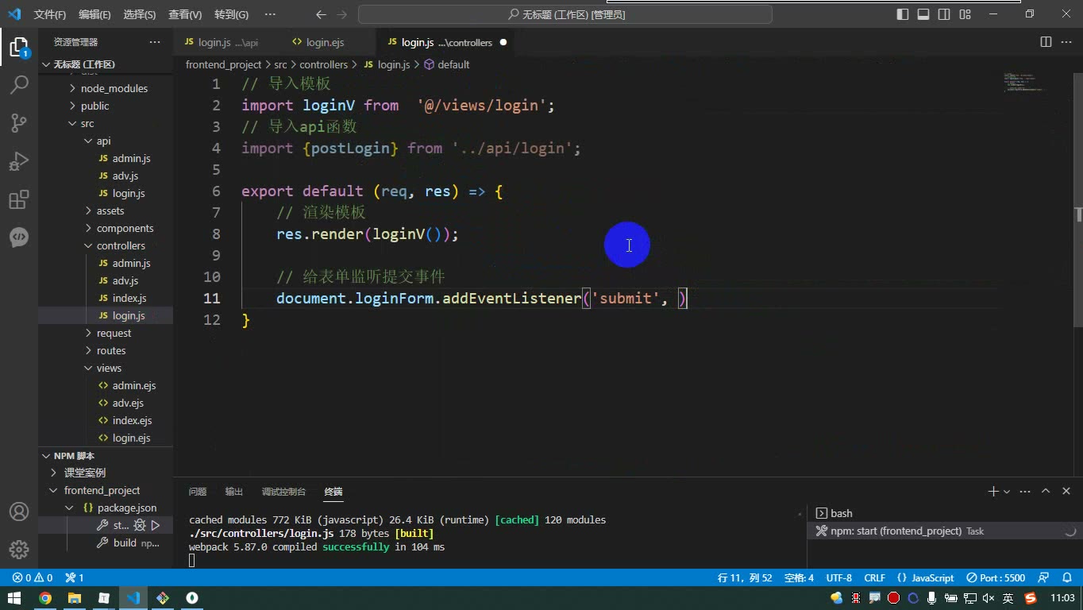Toggle the secondary side bar layout
The image size is (1083, 610).
point(944,14)
